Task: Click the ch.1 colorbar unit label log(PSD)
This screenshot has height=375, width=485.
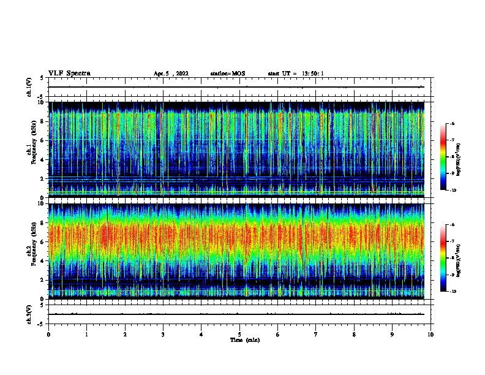Action: click(459, 159)
